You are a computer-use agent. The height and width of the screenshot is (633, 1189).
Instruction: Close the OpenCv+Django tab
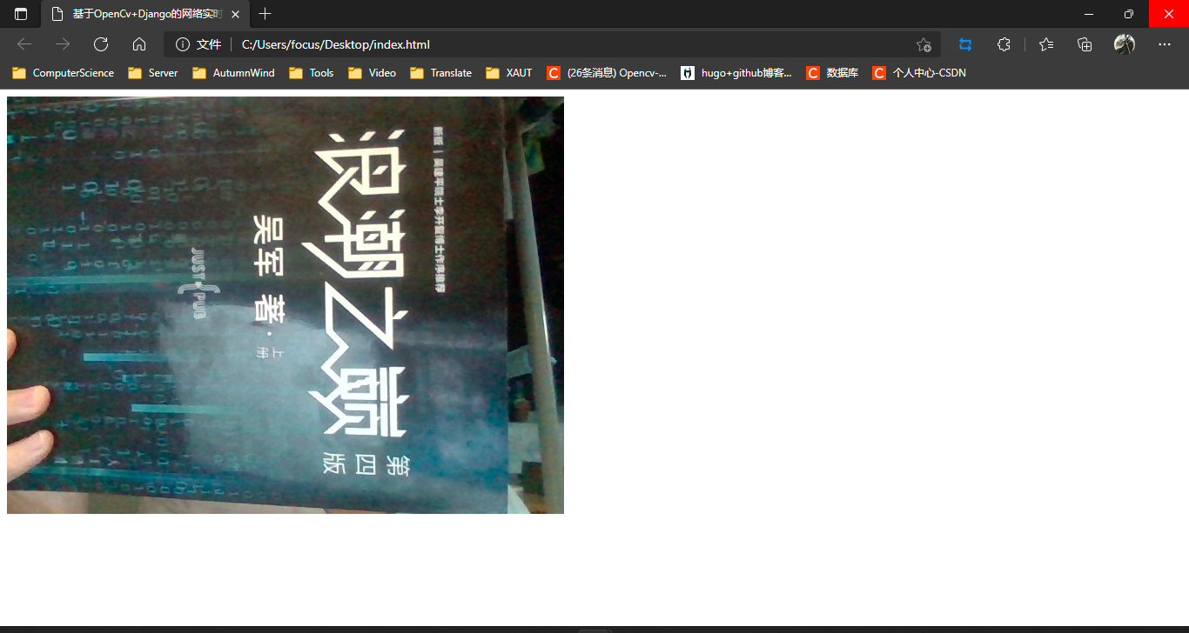tap(235, 14)
